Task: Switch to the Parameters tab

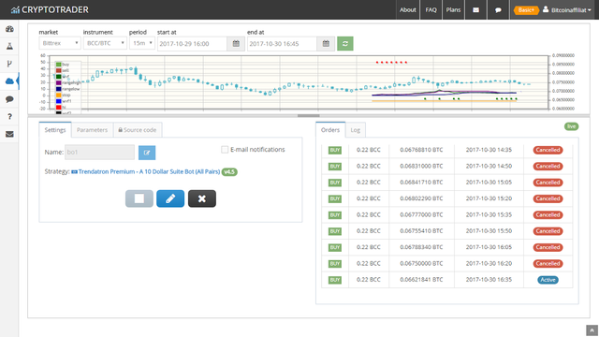Action: pos(92,130)
